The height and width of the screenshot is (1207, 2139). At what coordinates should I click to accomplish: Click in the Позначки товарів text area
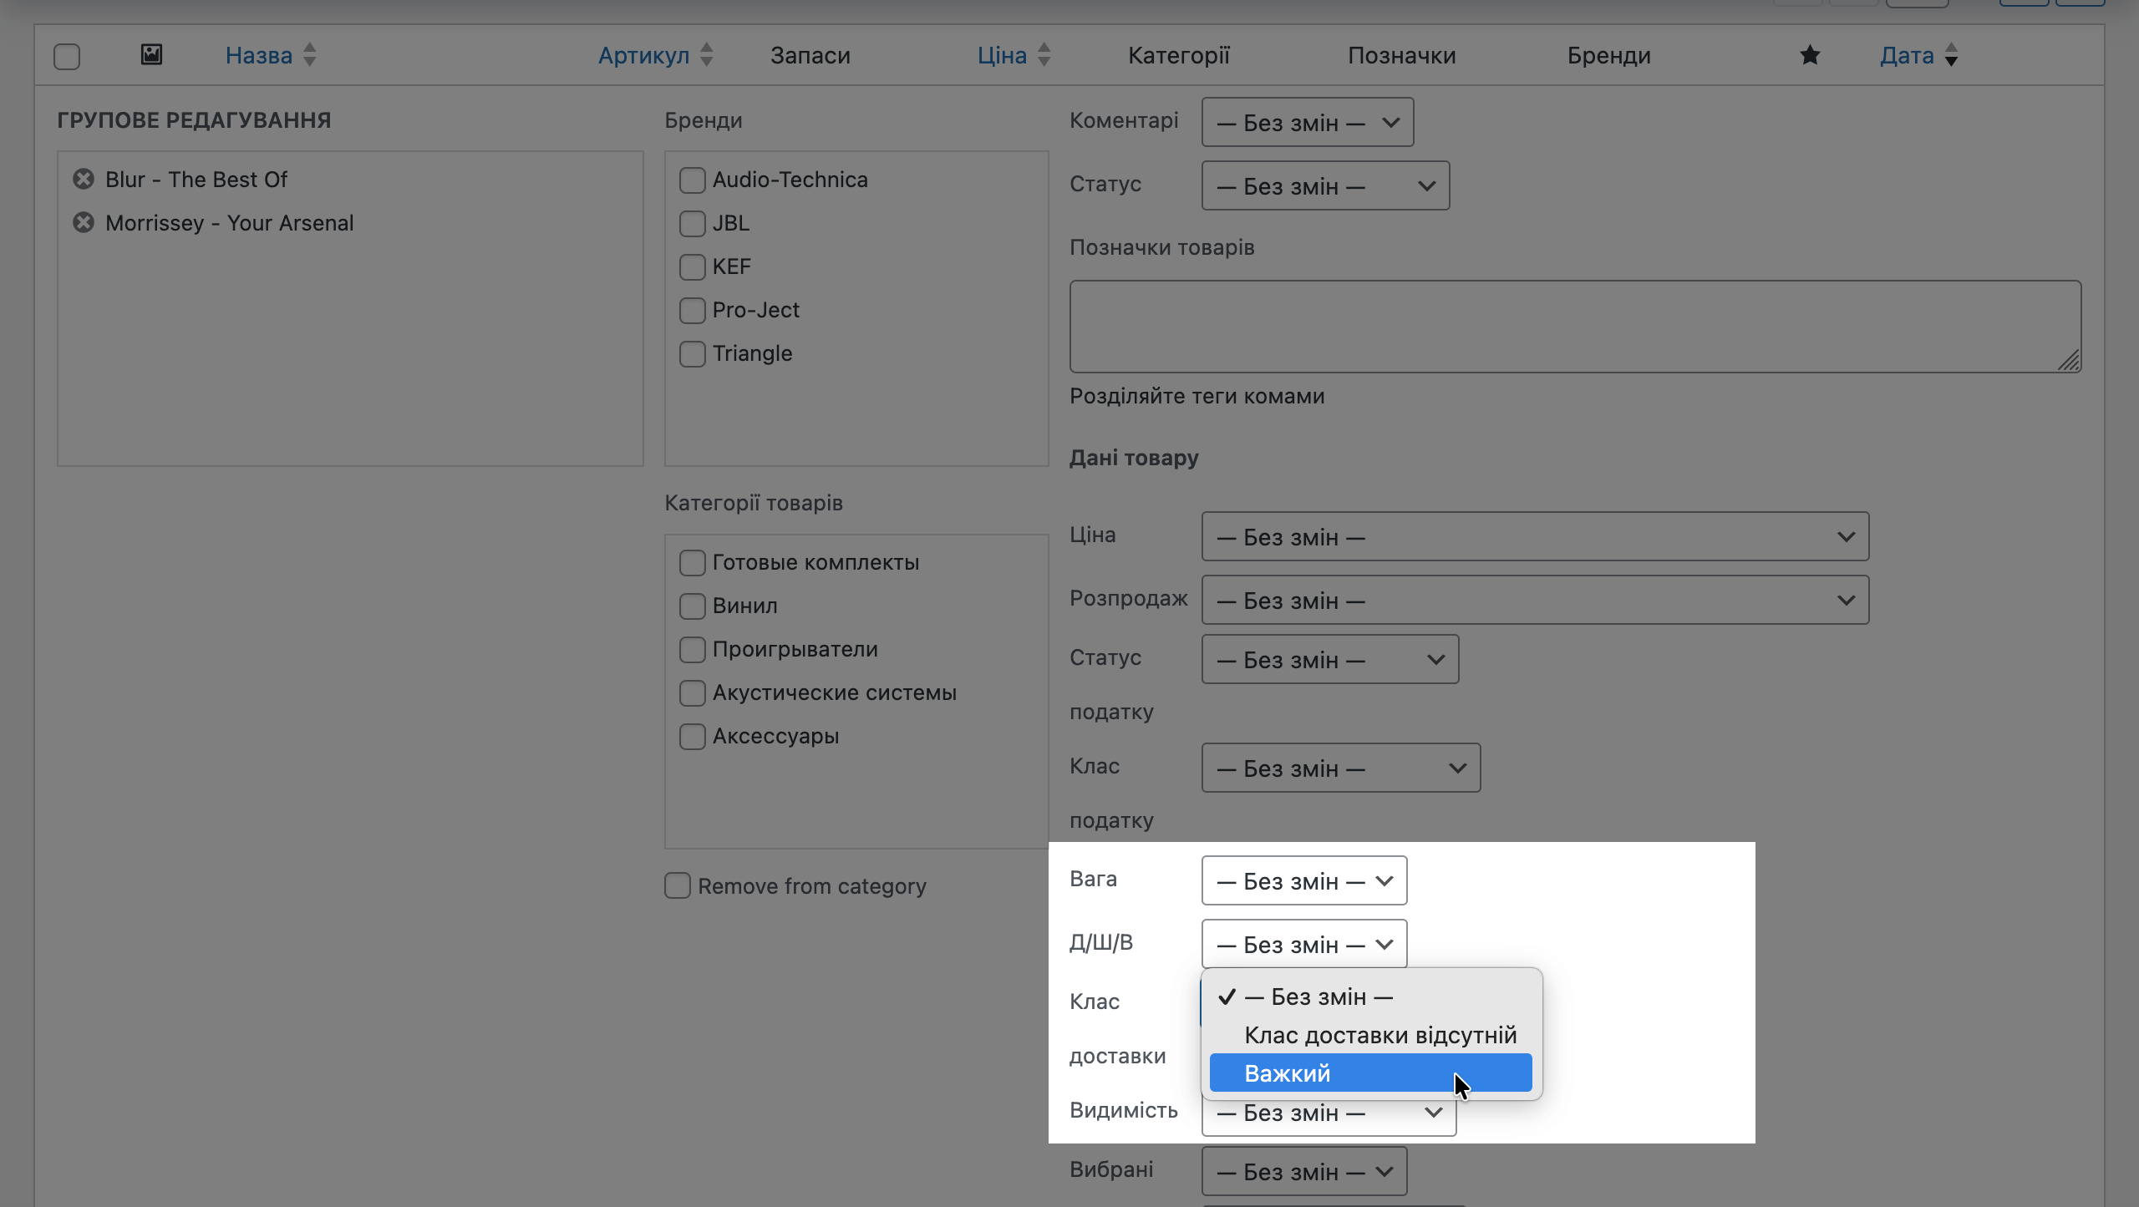point(1575,327)
